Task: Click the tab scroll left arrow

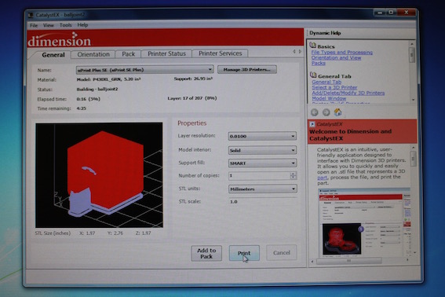Action: (294, 51)
